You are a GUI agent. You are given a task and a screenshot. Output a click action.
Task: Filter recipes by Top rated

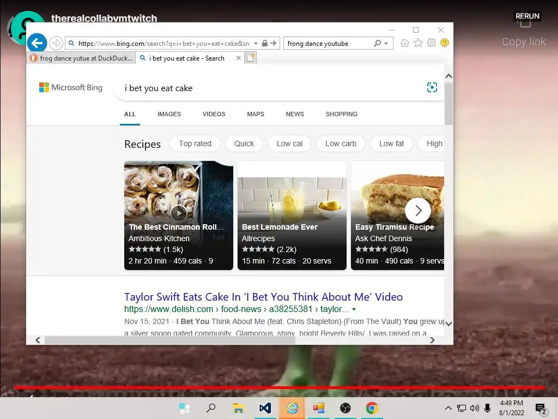tap(195, 143)
